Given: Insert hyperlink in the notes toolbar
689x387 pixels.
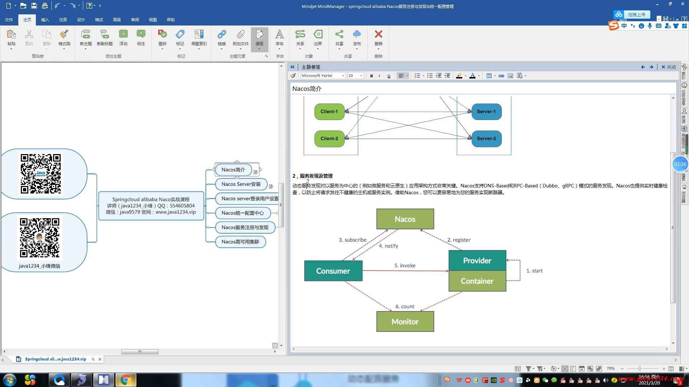Looking at the screenshot, I should tap(501, 76).
